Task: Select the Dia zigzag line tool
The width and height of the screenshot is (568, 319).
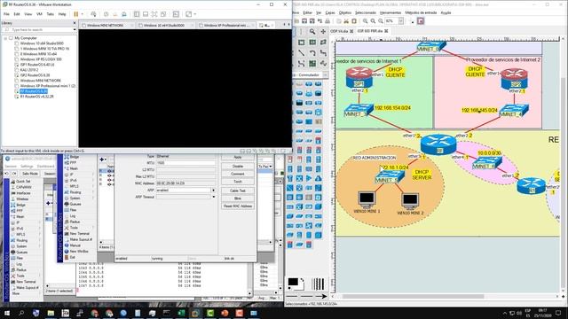Action: [x=323, y=53]
